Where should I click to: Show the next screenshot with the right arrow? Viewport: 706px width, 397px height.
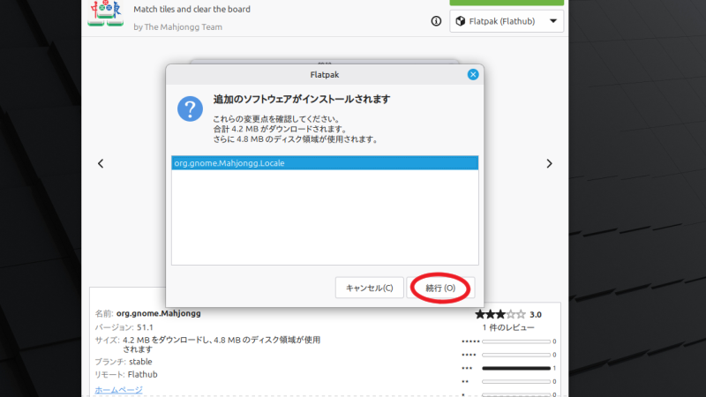point(549,163)
